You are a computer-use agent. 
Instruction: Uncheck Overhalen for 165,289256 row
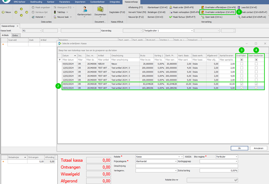click(242, 88)
